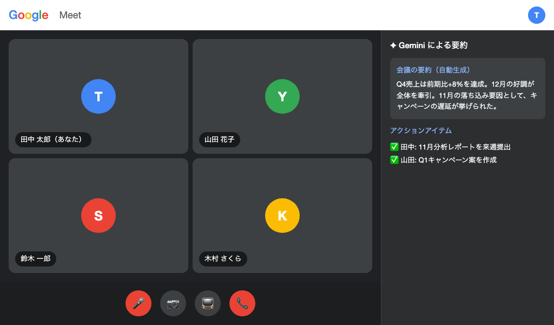Image resolution: width=554 pixels, height=325 pixels.
Task: Click the 田中 太郎（あなた）name label
Action: (x=53, y=140)
